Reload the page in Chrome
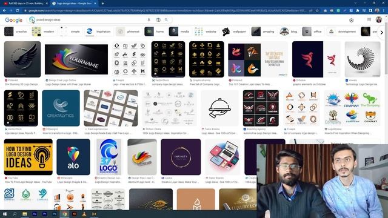The height and width of the screenshot is (218, 388). pos(18,11)
